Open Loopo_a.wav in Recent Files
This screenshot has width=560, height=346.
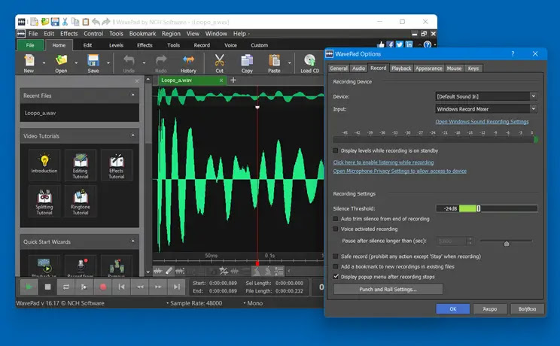40,113
